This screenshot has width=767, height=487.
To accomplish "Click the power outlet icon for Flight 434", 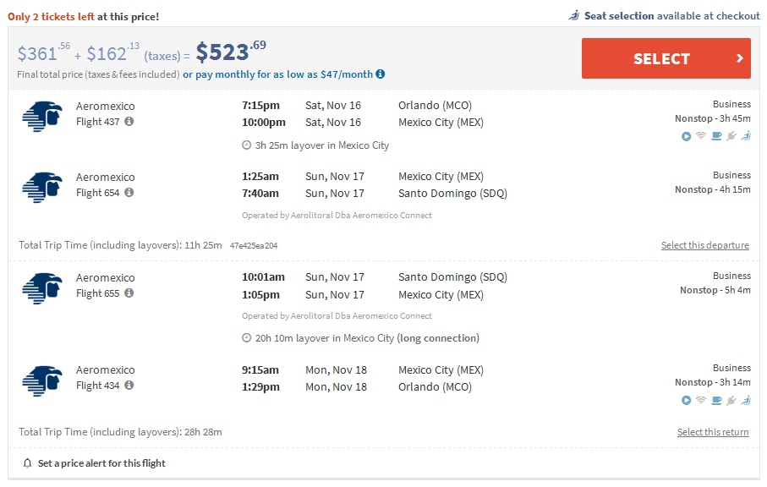I will (x=731, y=399).
